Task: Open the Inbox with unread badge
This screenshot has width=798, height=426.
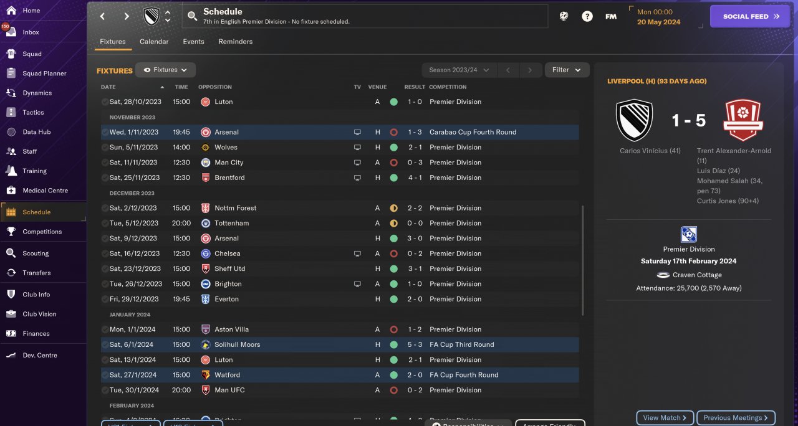Action: (x=11, y=32)
